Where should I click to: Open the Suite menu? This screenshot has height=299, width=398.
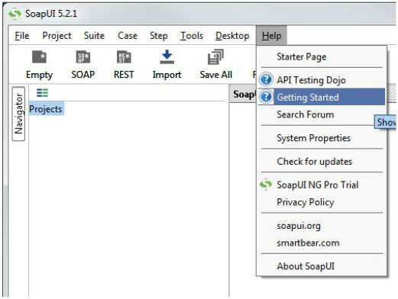[x=94, y=36]
